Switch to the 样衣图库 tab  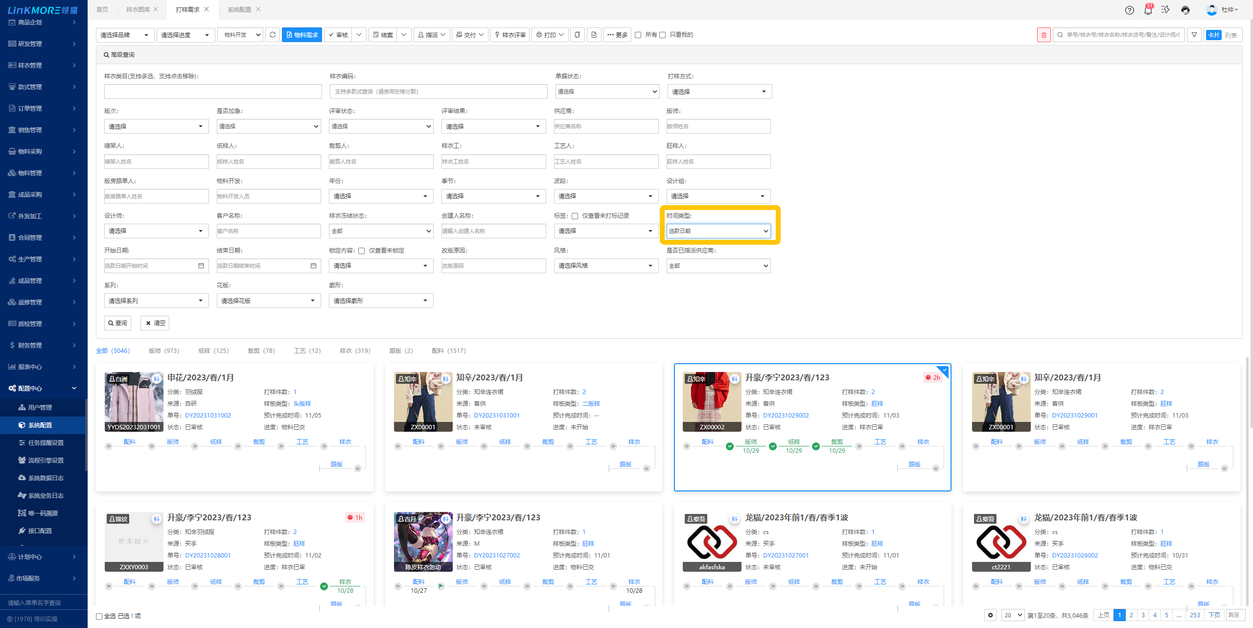pos(138,9)
